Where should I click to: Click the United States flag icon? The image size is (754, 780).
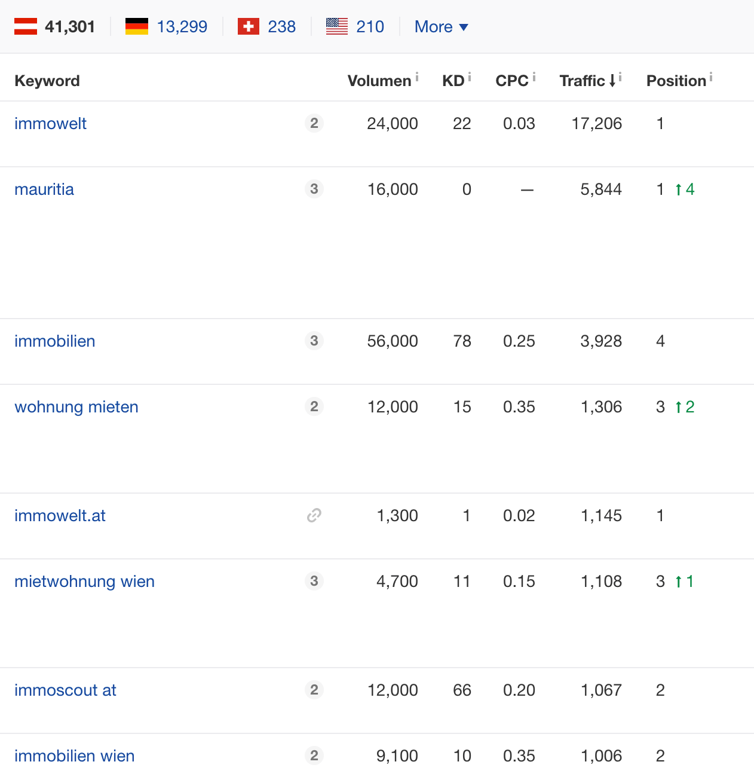[337, 26]
